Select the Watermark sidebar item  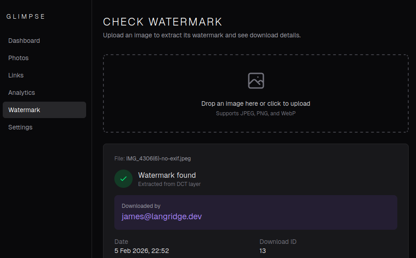click(24, 110)
